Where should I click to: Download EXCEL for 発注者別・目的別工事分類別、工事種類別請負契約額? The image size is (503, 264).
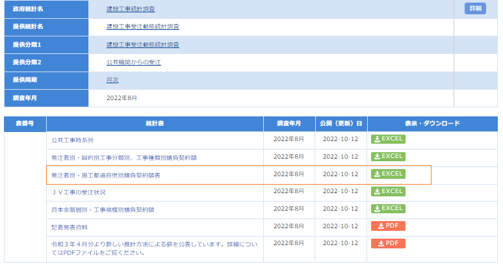pos(388,157)
